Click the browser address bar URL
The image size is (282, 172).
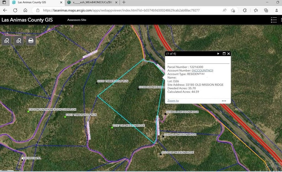pyautogui.click(x=121, y=11)
